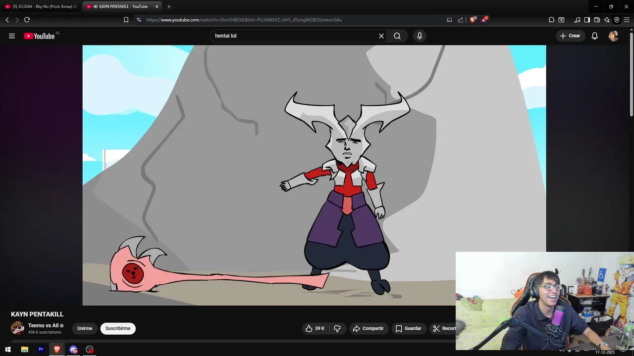Click the Crear button

[x=570, y=36]
